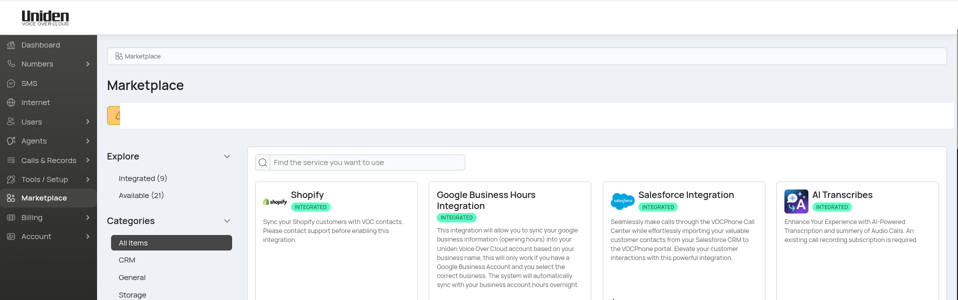The width and height of the screenshot is (958, 300).
Task: Click the Tools / Setup wrench icon
Action: (11, 179)
